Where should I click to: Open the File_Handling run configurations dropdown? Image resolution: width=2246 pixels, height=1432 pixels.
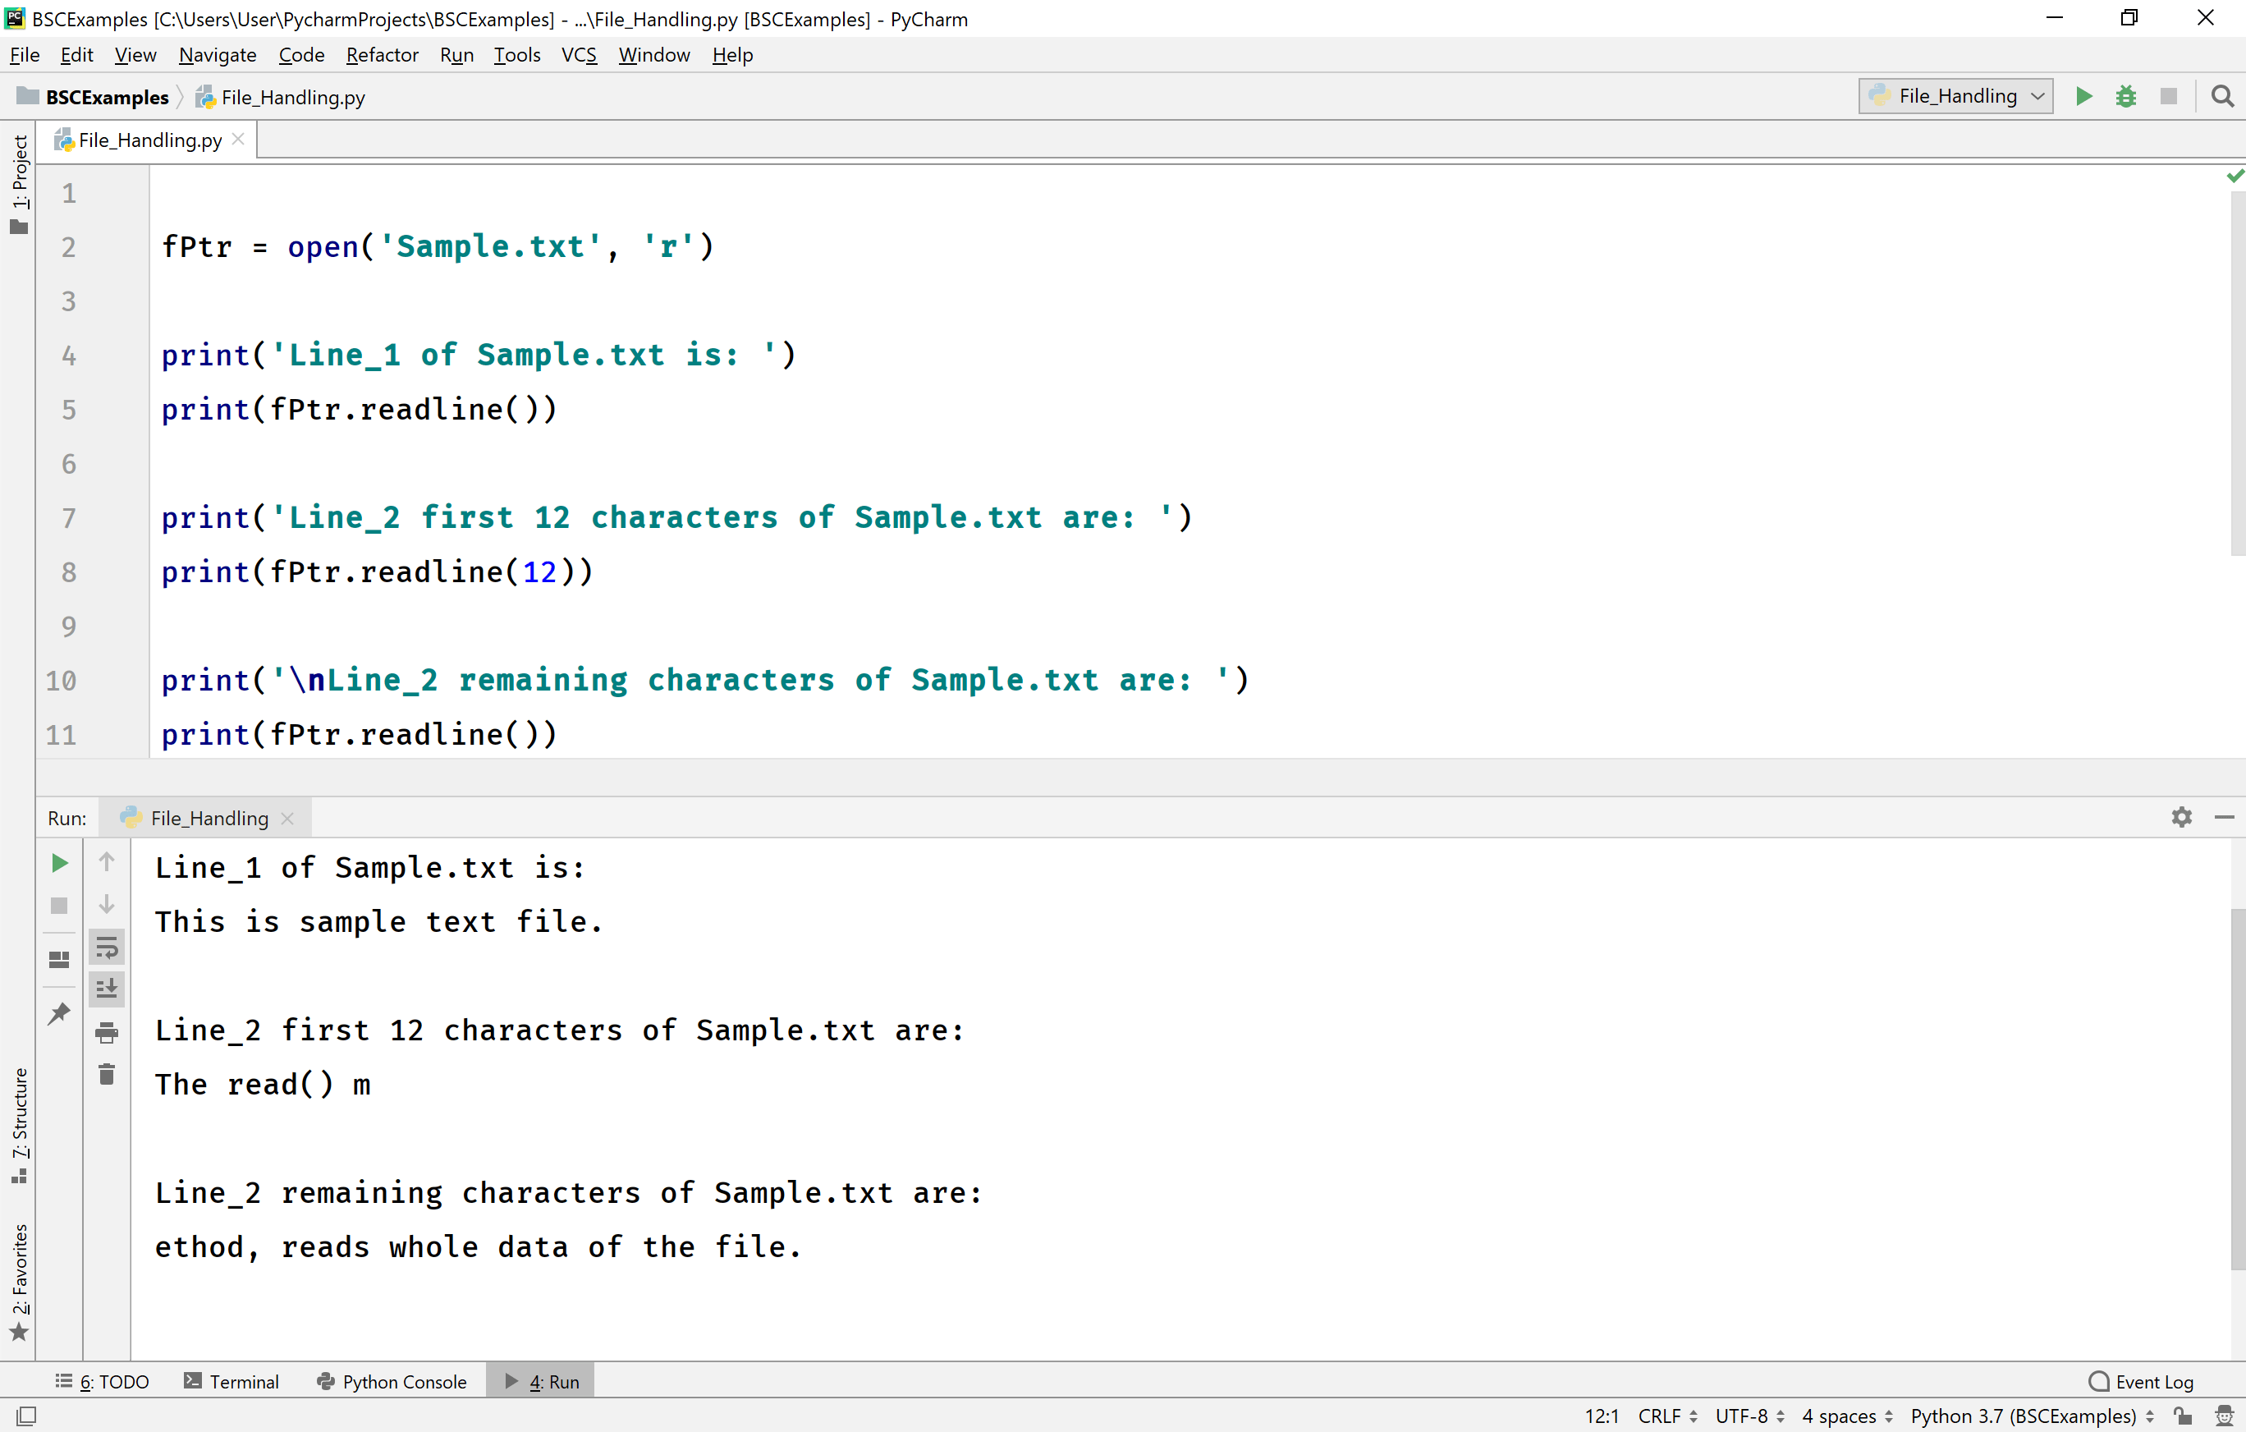(1955, 96)
